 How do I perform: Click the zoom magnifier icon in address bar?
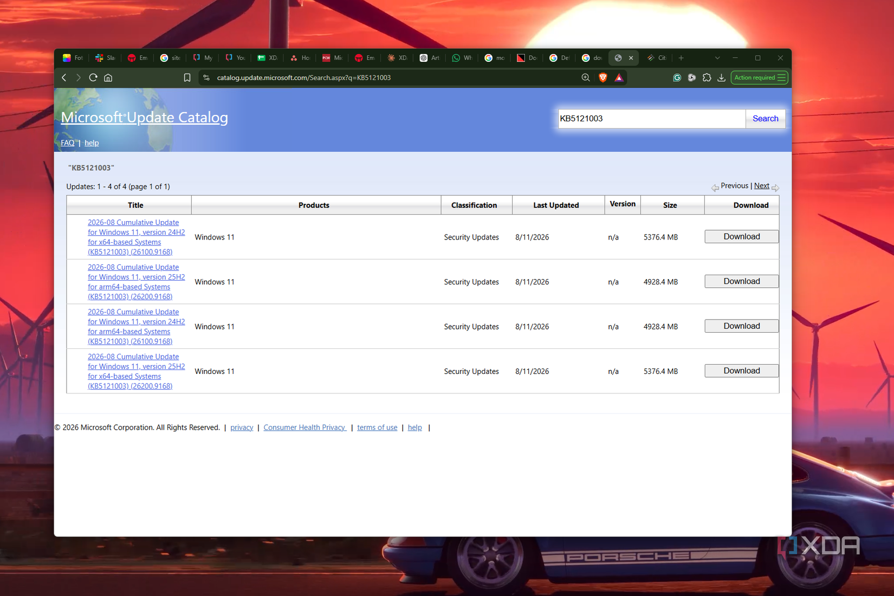click(x=586, y=77)
